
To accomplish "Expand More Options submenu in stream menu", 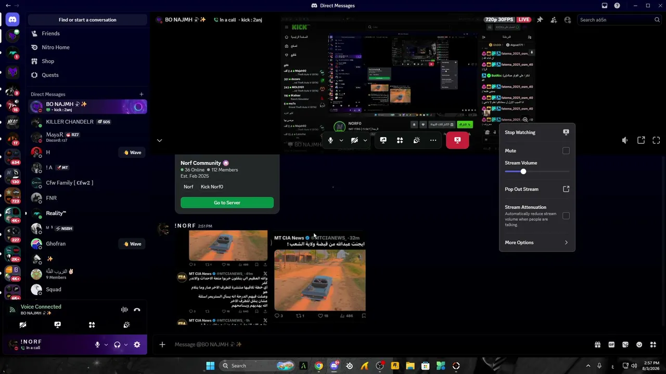I will (x=537, y=243).
